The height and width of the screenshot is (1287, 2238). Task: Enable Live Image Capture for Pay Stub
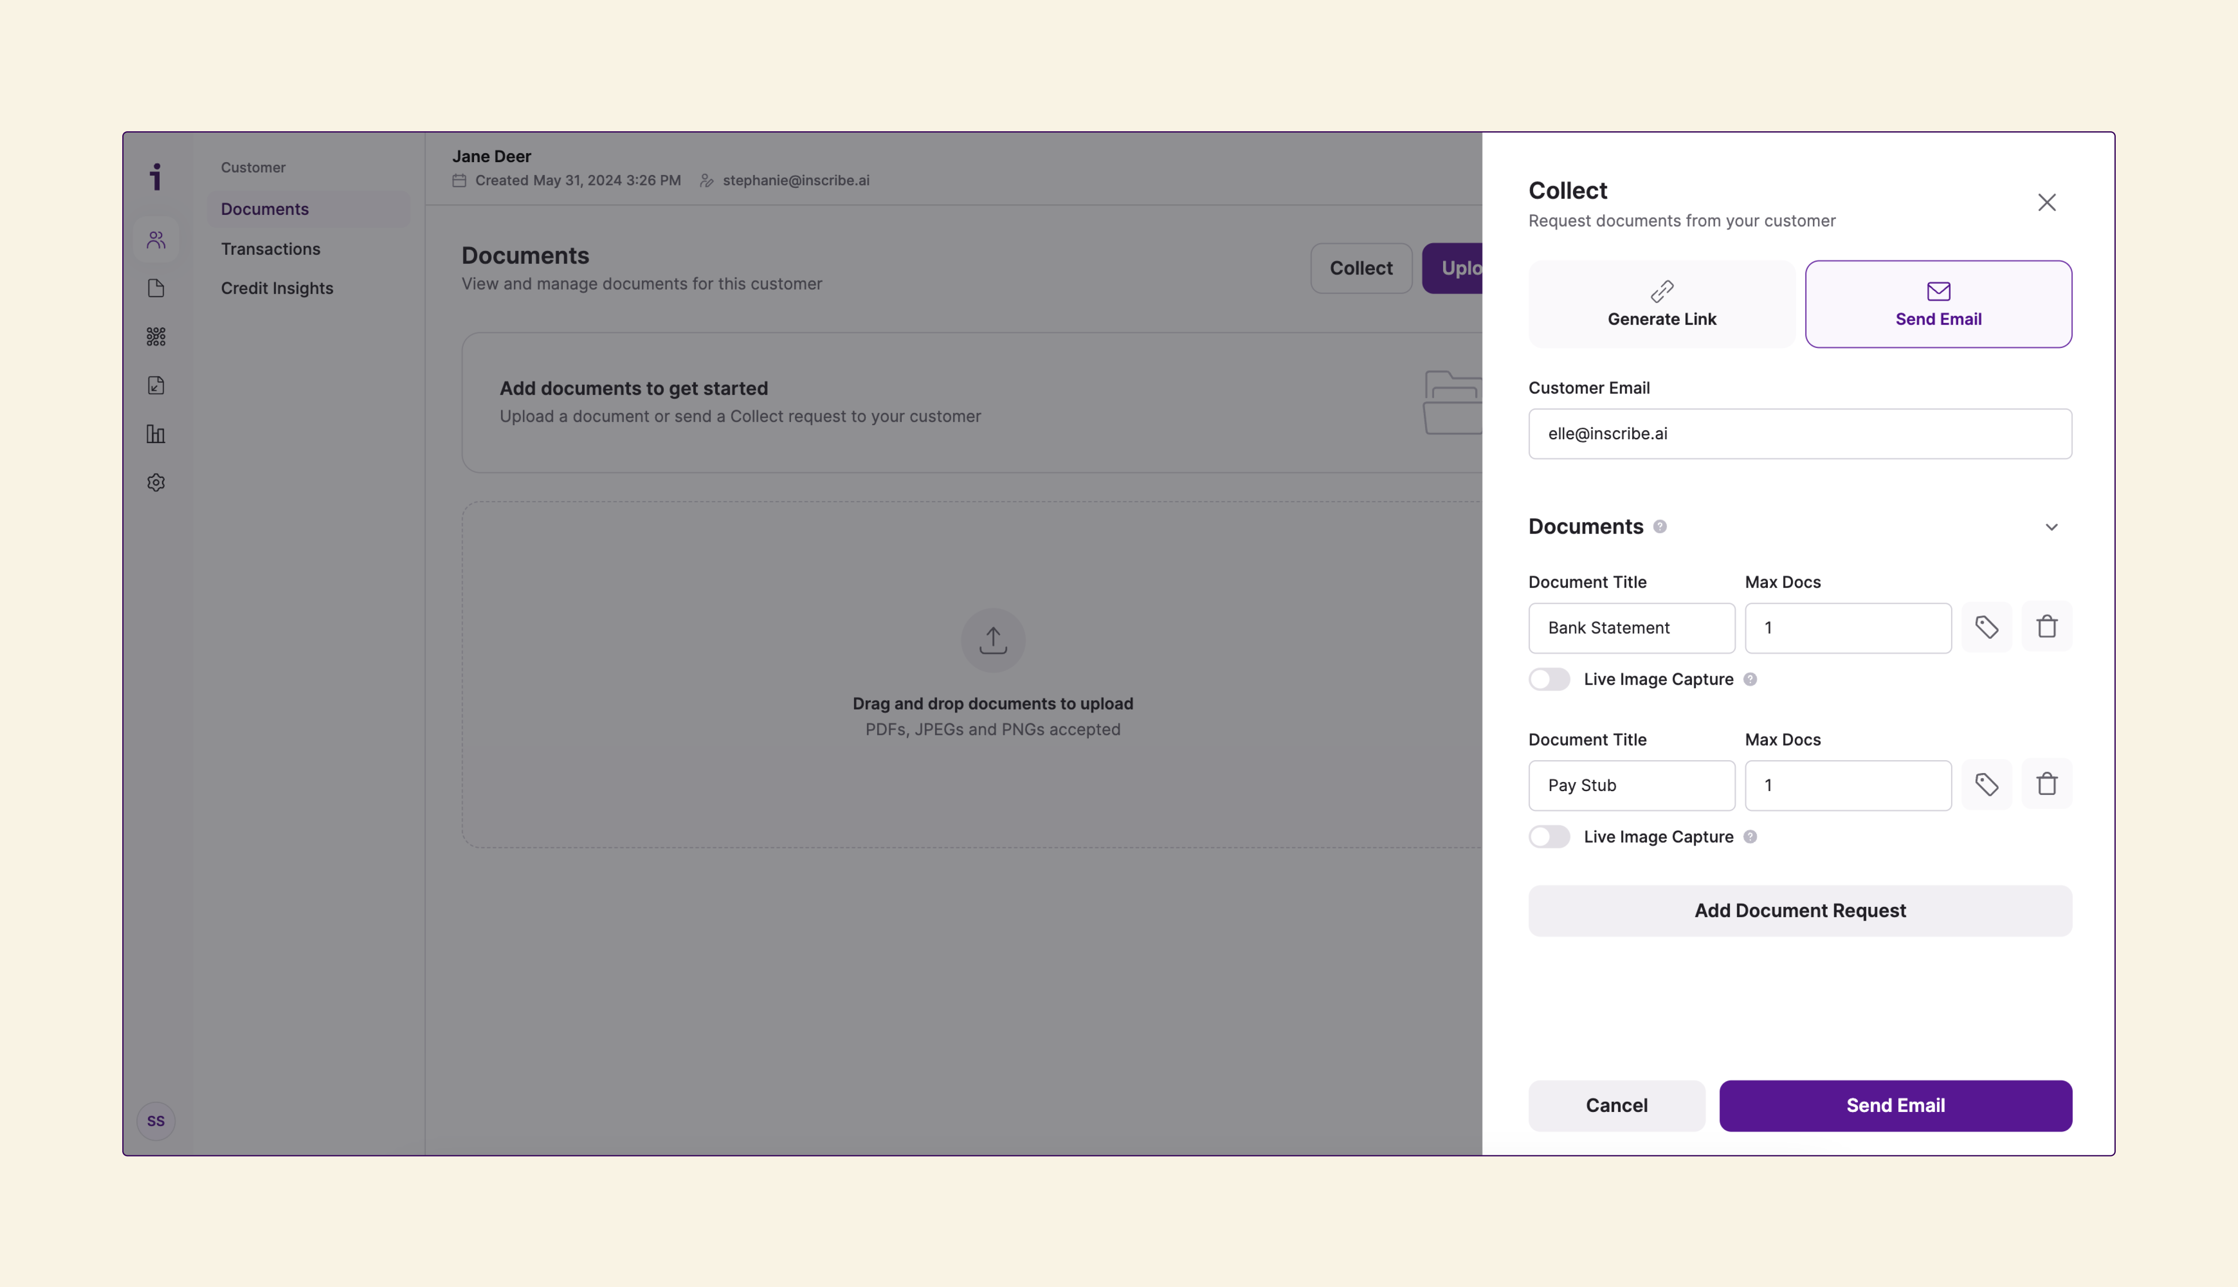1549,837
